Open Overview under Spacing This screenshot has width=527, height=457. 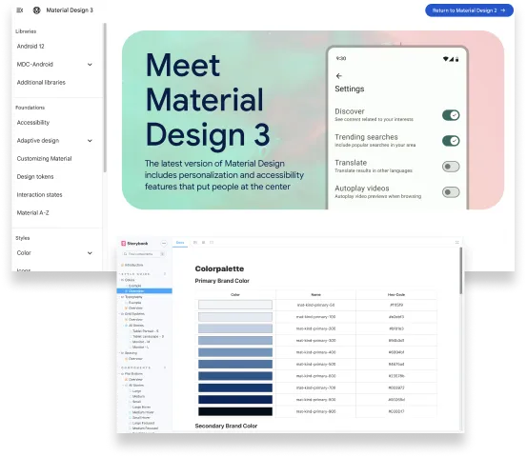tap(133, 359)
